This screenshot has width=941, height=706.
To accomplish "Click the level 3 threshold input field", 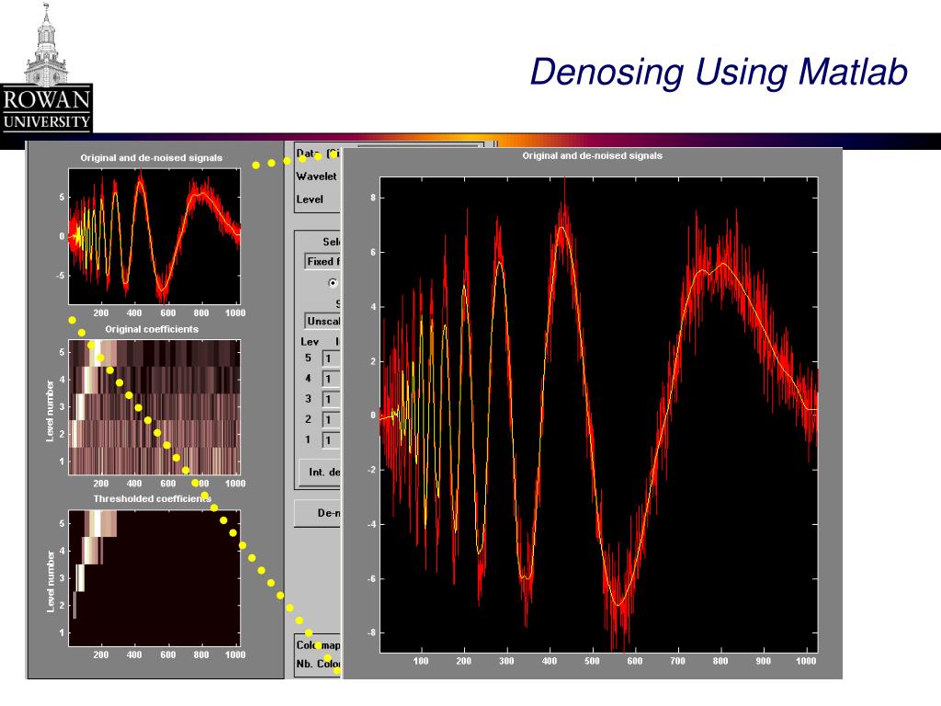I will 331,399.
